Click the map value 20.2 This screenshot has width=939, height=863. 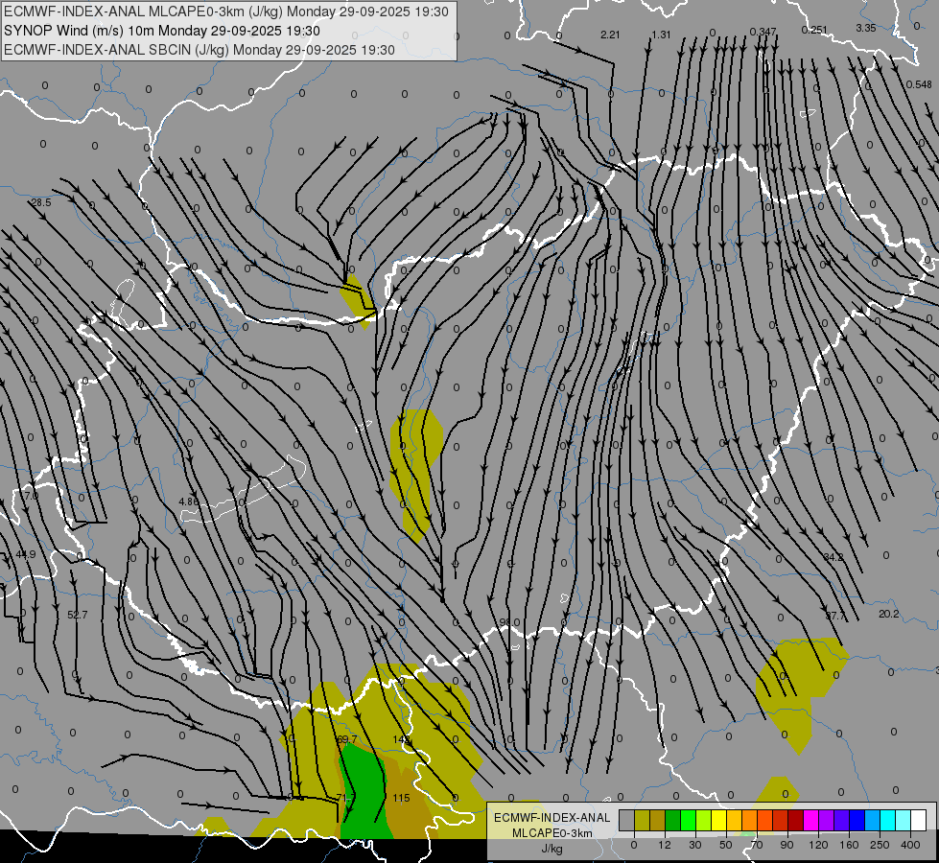pos(889,614)
